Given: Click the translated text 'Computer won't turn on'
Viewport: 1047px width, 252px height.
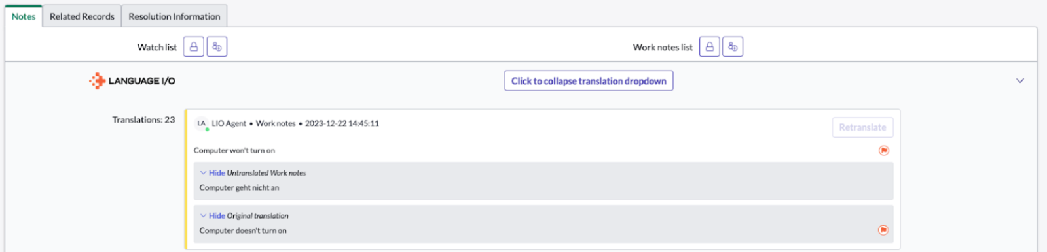Looking at the screenshot, I should pyautogui.click(x=234, y=150).
